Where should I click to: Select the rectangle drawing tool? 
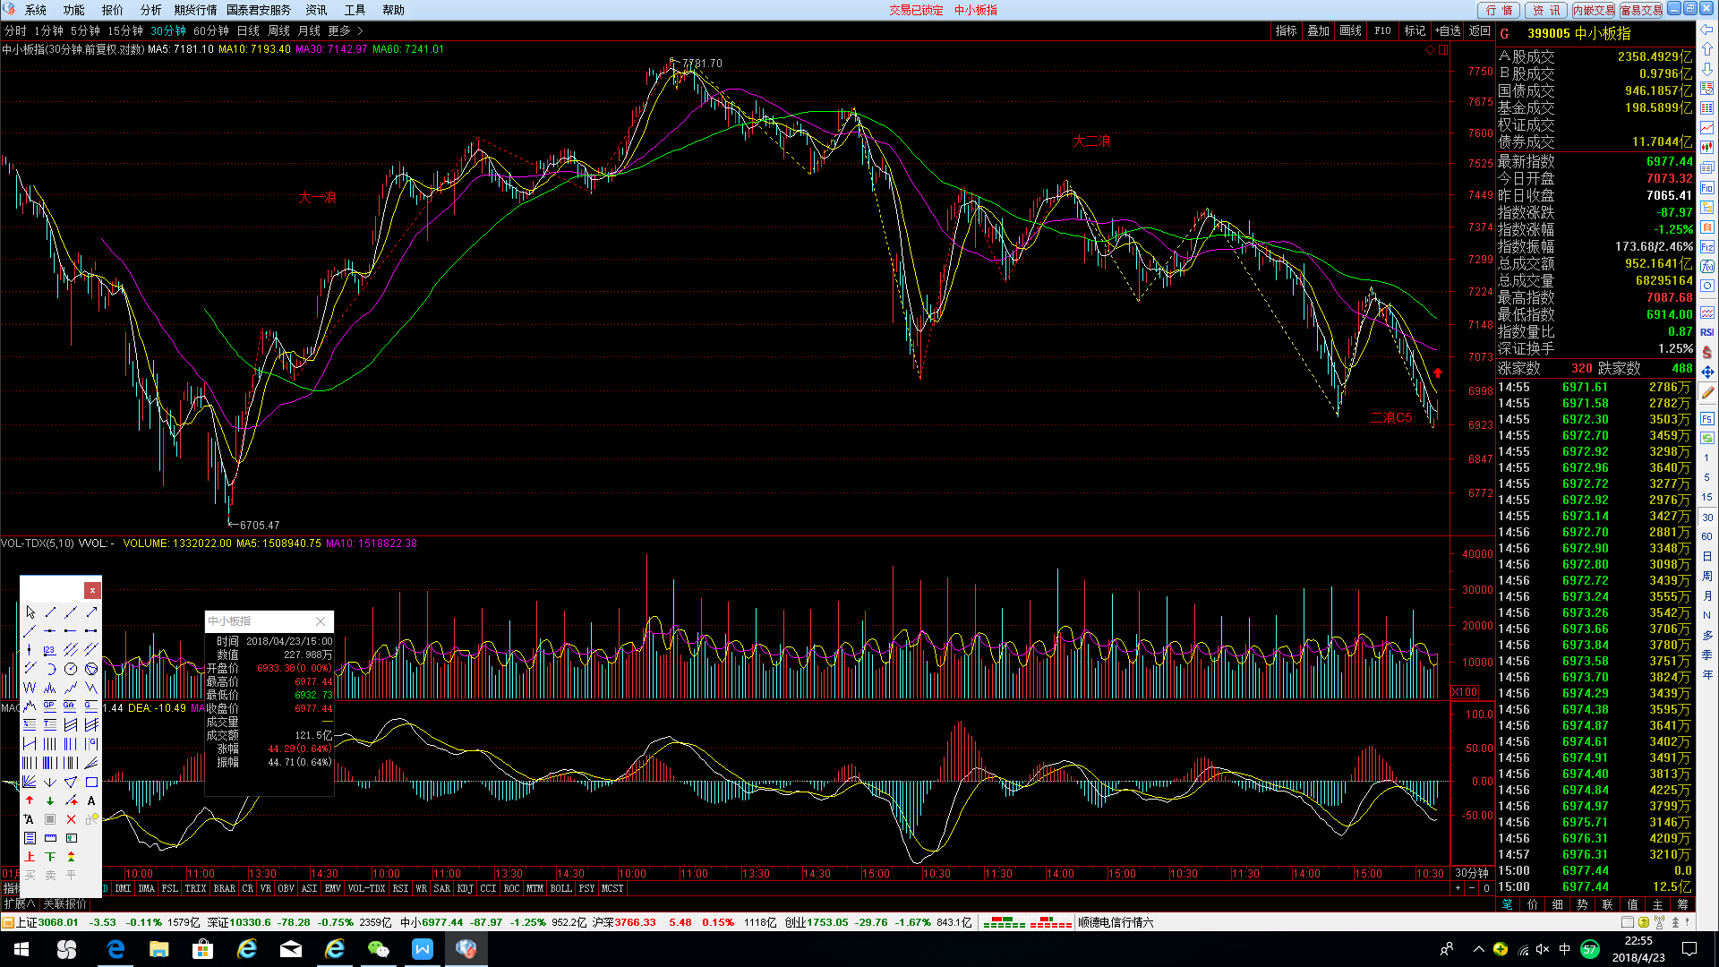91,782
